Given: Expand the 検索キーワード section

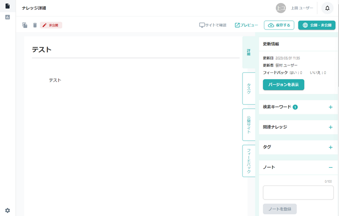Looking at the screenshot, I should tap(331, 107).
